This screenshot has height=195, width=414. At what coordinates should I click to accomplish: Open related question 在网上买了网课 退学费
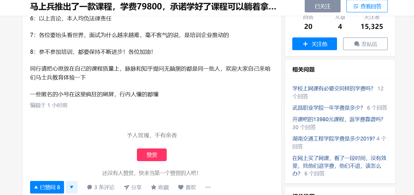339,166
